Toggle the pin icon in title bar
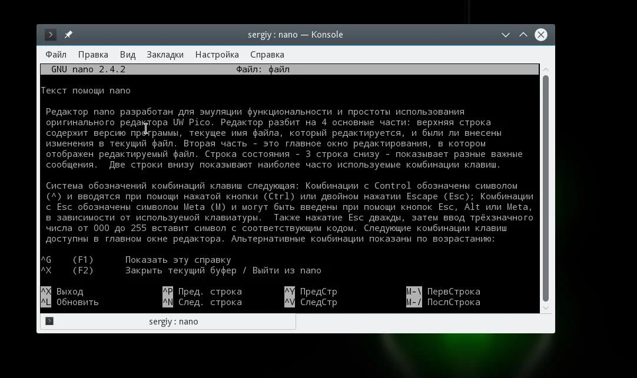 tap(68, 35)
